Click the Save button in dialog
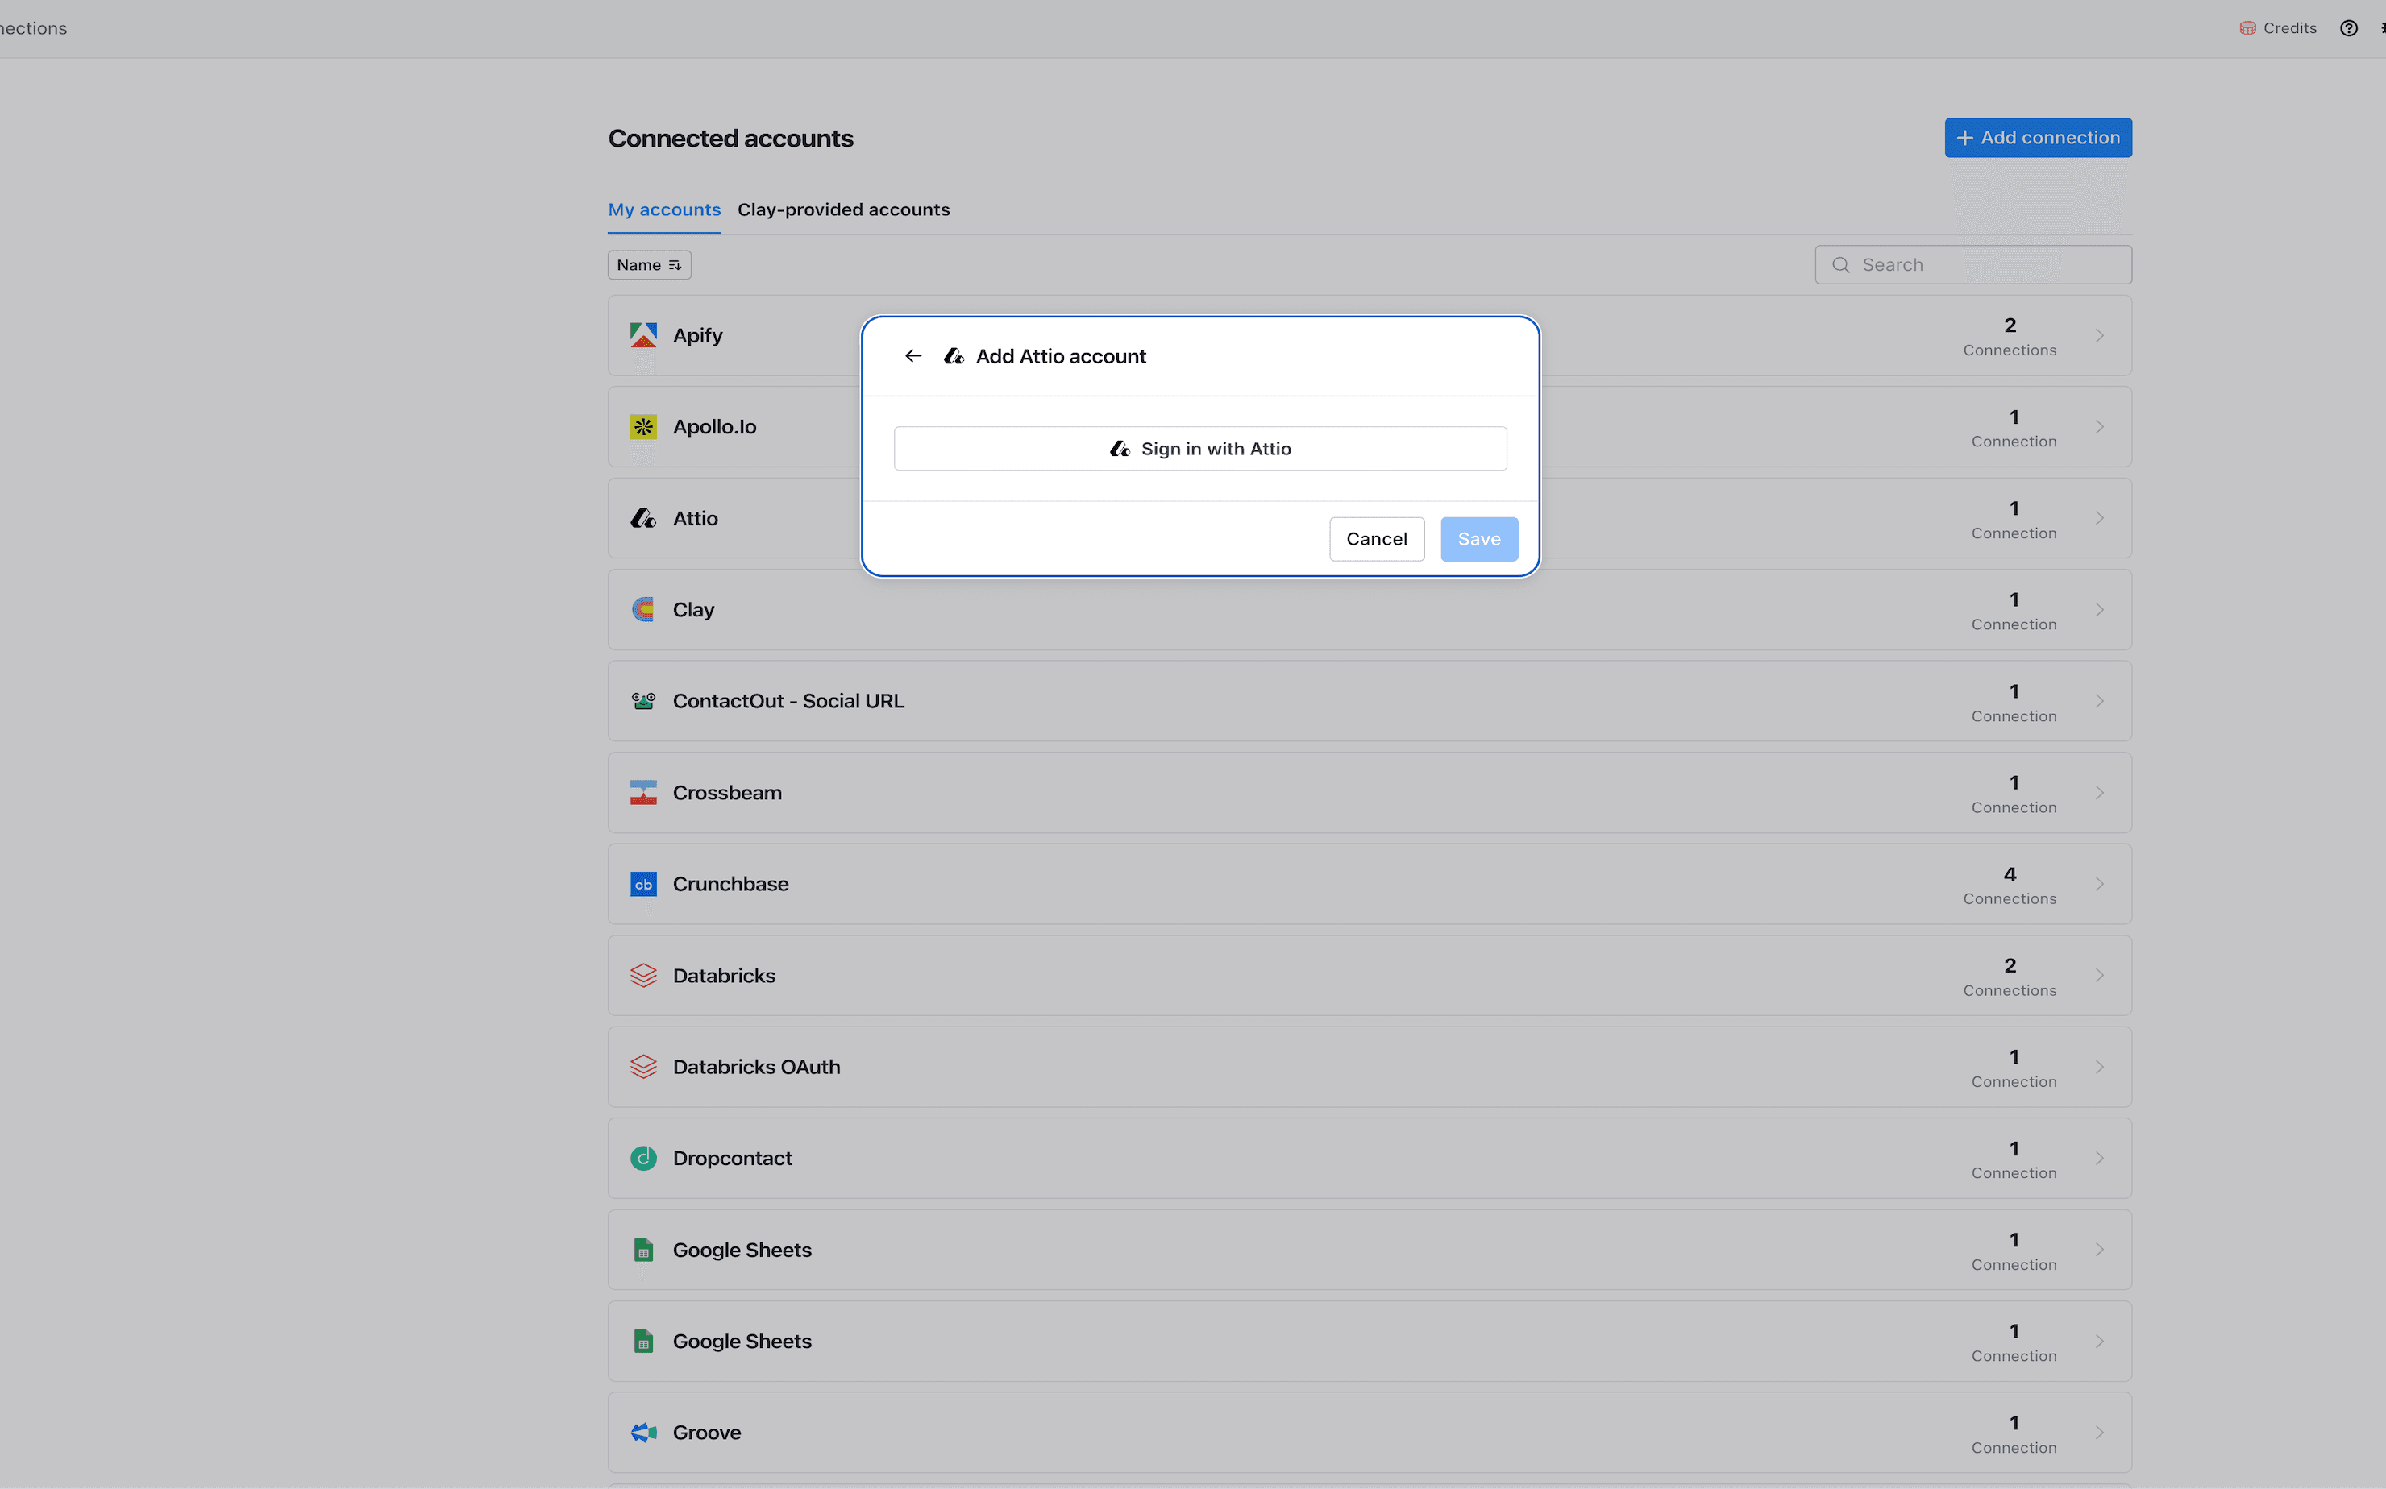The height and width of the screenshot is (1489, 2386). (x=1478, y=539)
